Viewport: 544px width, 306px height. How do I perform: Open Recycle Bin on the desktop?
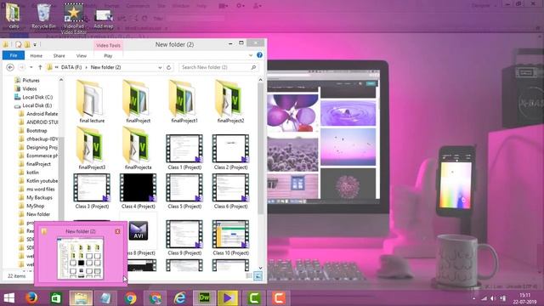(x=43, y=16)
